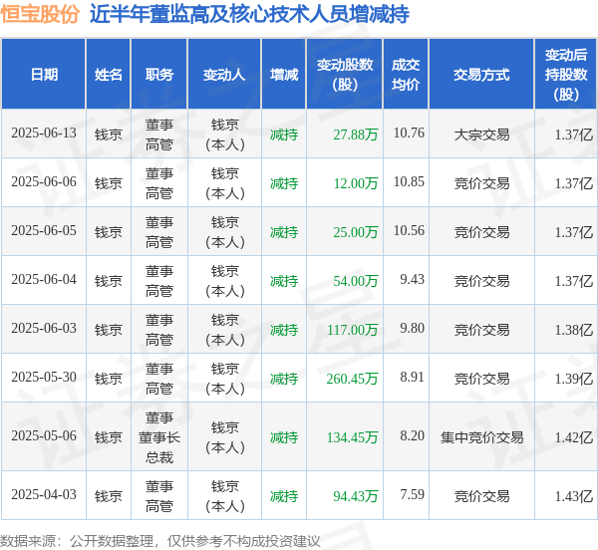Click the 集中竞价交易 transaction method cell
The height and width of the screenshot is (550, 598).
coord(481,437)
